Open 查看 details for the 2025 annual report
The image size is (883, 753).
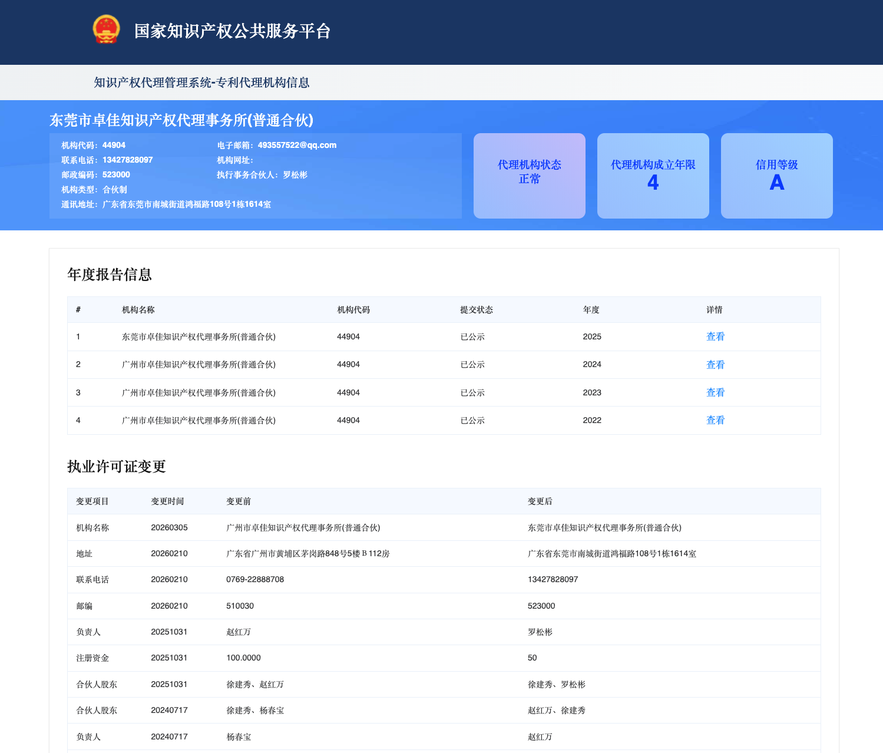(715, 336)
